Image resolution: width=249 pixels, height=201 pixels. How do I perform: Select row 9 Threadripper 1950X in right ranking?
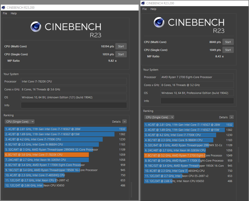point(189,166)
